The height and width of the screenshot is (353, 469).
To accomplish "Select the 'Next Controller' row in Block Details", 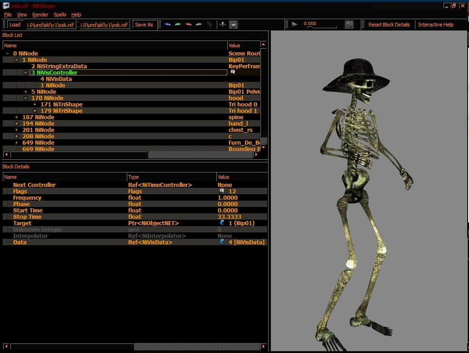I will click(135, 185).
